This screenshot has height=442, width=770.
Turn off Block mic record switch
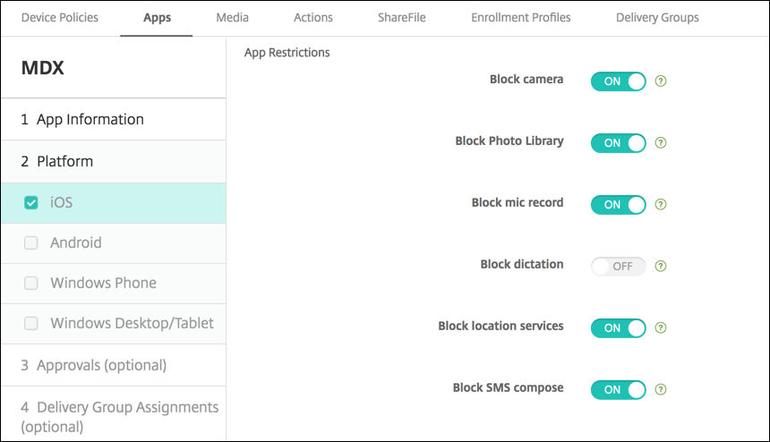pos(618,204)
